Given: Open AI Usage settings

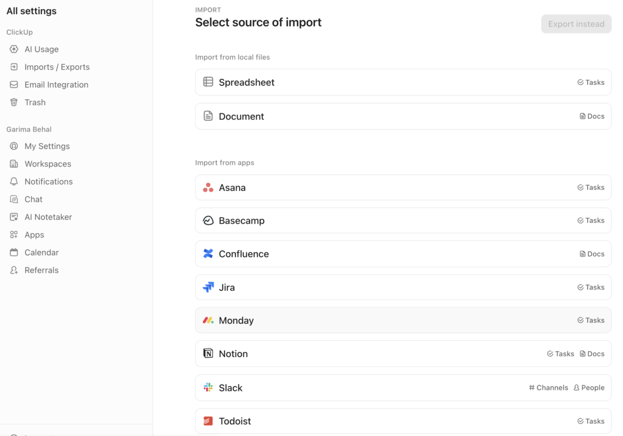Looking at the screenshot, I should (x=41, y=49).
